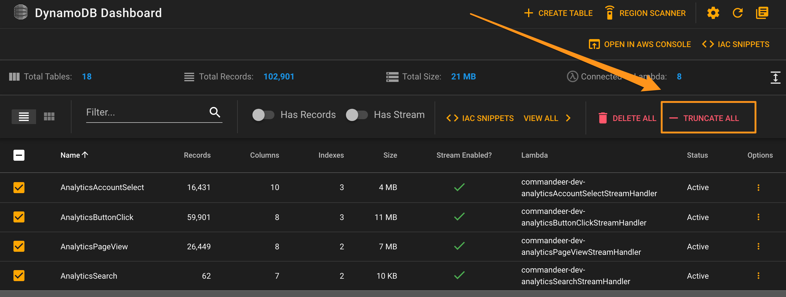The image size is (786, 297).
Task: Open the settings gear icon
Action: pos(713,13)
